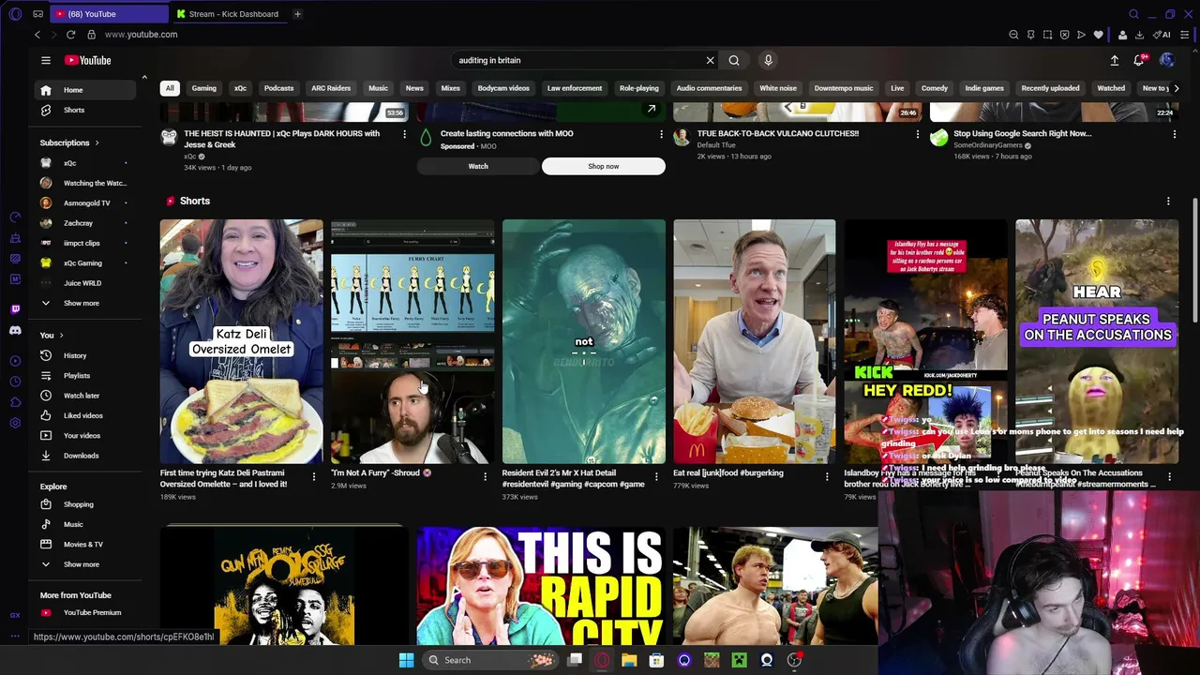
Task: Open Downloads in the sidebar
Action: pos(86,456)
